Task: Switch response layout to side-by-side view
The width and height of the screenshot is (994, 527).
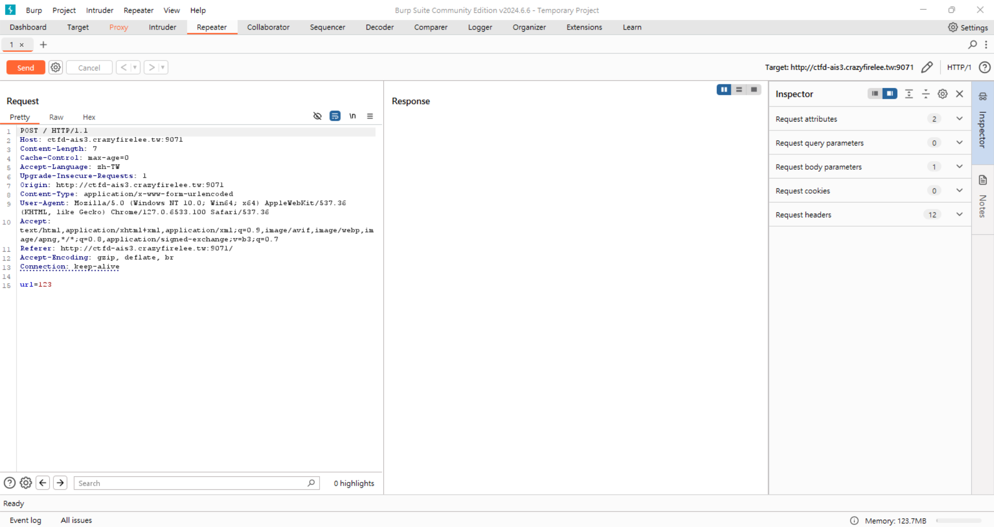Action: 724,90
